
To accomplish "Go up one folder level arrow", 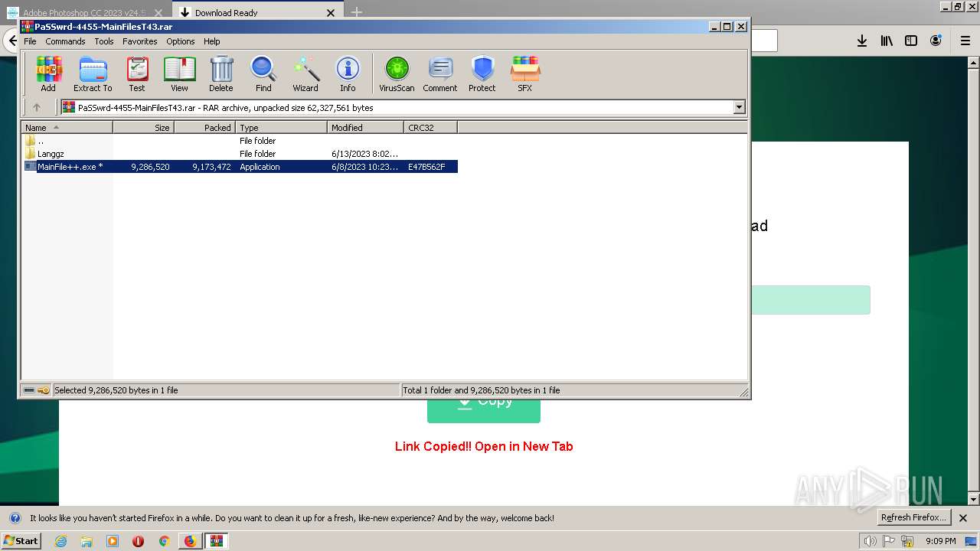I will pyautogui.click(x=36, y=108).
